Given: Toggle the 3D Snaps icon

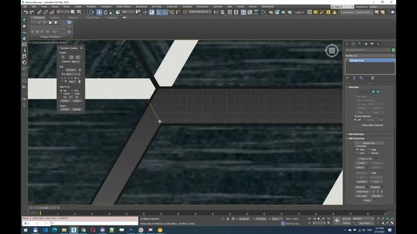Looking at the screenshot, I should point(159,12).
